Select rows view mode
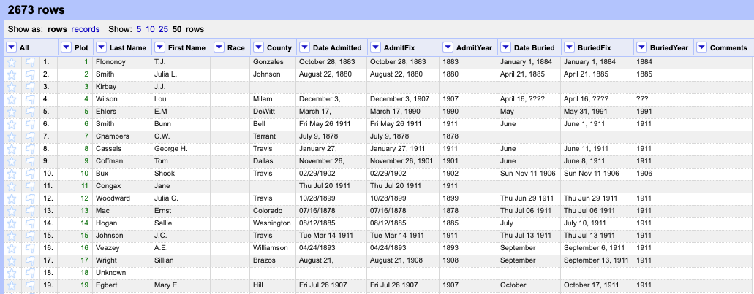The height and width of the screenshot is (294, 754). [x=57, y=29]
